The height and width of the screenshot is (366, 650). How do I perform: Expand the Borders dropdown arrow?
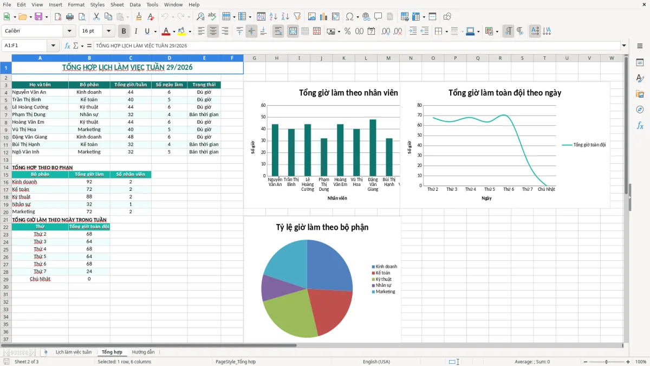(447, 31)
